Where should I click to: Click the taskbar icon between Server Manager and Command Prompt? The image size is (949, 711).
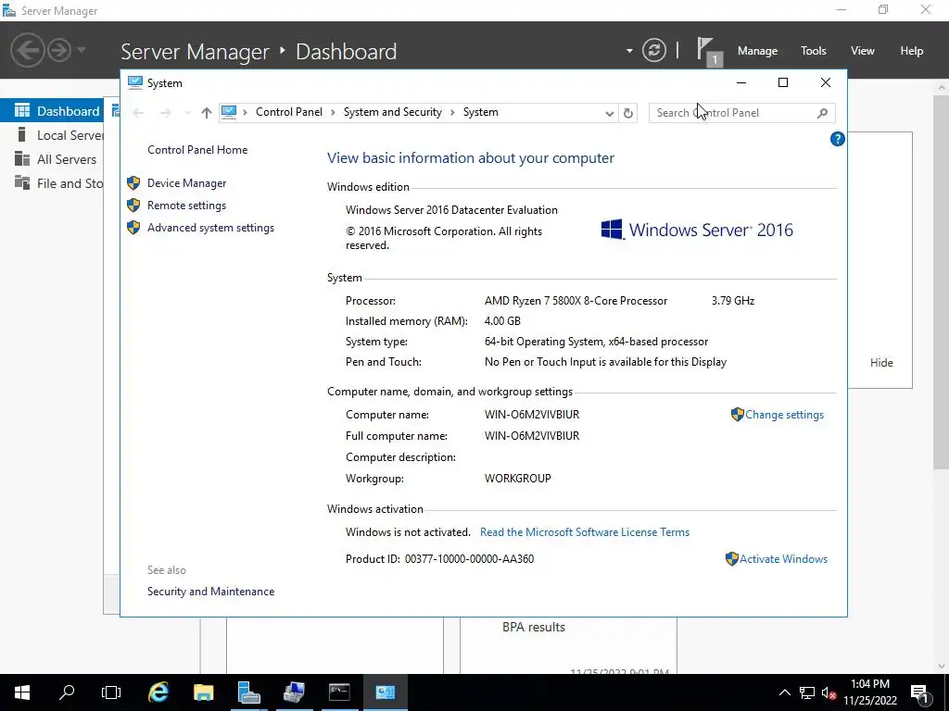click(294, 692)
